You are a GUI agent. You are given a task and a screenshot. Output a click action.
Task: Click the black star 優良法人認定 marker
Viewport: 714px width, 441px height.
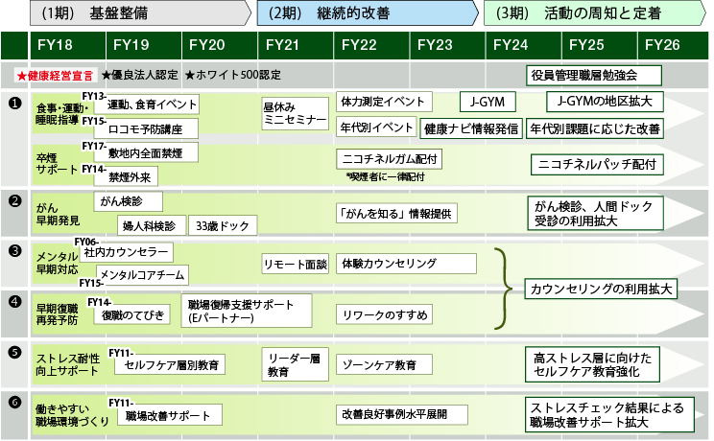106,75
